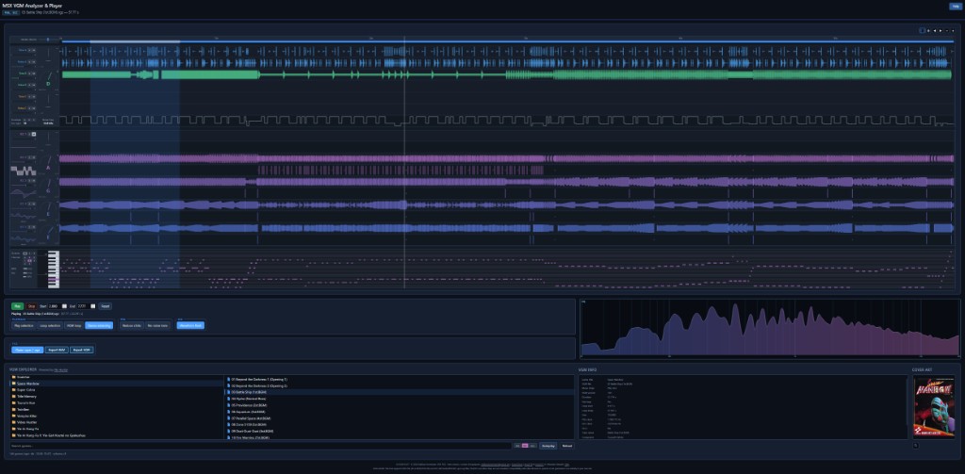Select the Yie Ar Kung Fu folder row
Screen dimensions: 965x474
[x=116, y=429]
